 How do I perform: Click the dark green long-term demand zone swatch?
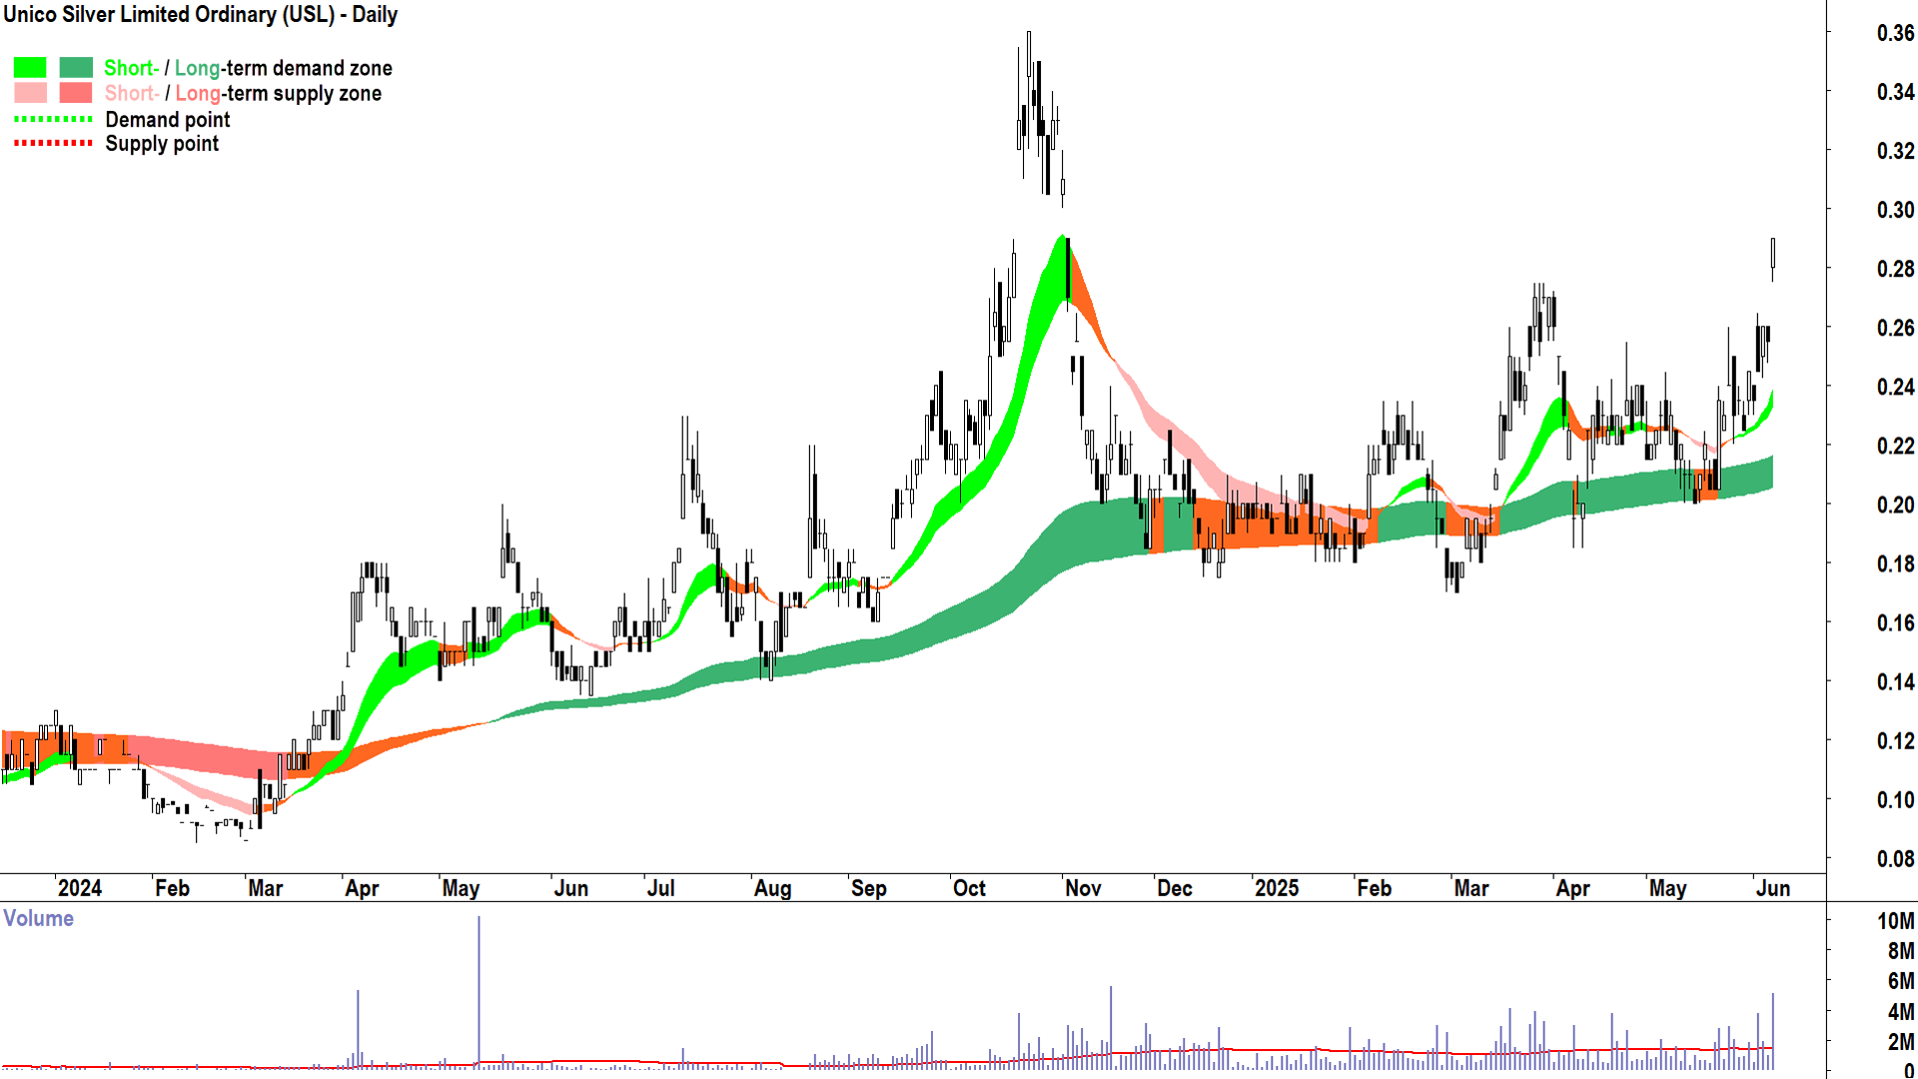coord(76,68)
